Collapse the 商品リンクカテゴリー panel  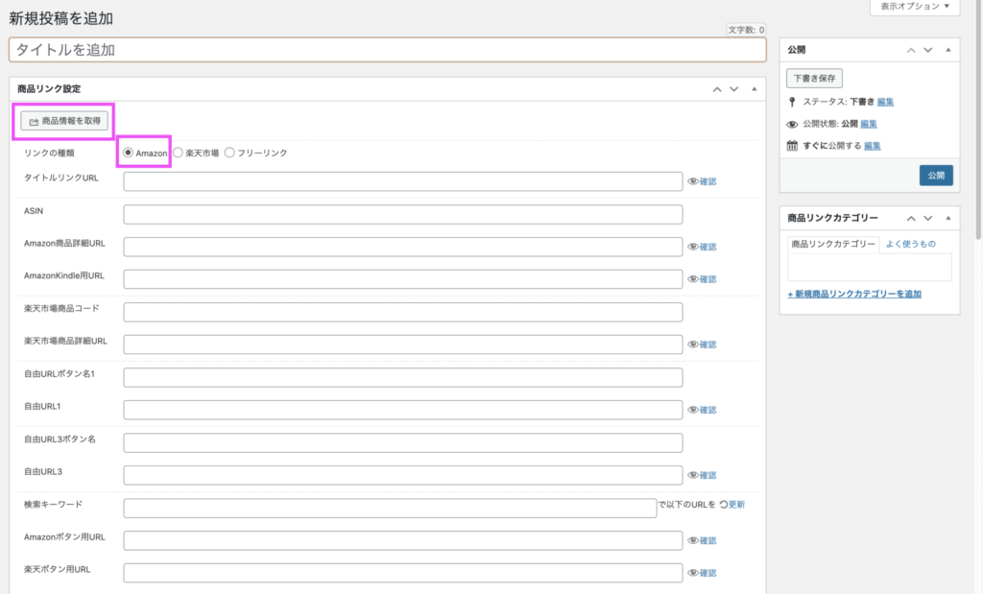click(947, 218)
